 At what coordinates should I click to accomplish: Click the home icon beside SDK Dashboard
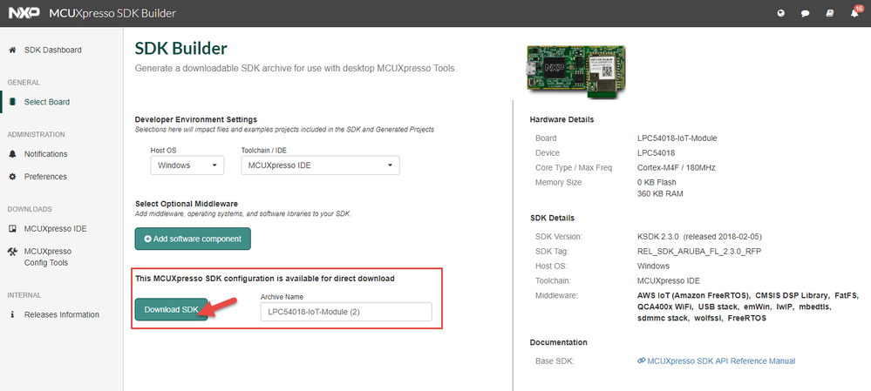[x=12, y=50]
